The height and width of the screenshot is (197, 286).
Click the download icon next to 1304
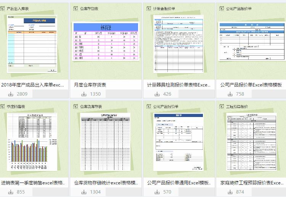point(84,192)
